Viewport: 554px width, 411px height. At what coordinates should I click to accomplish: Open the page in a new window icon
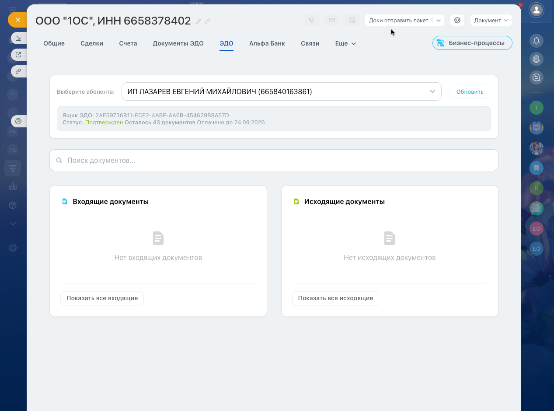pyautogui.click(x=18, y=55)
